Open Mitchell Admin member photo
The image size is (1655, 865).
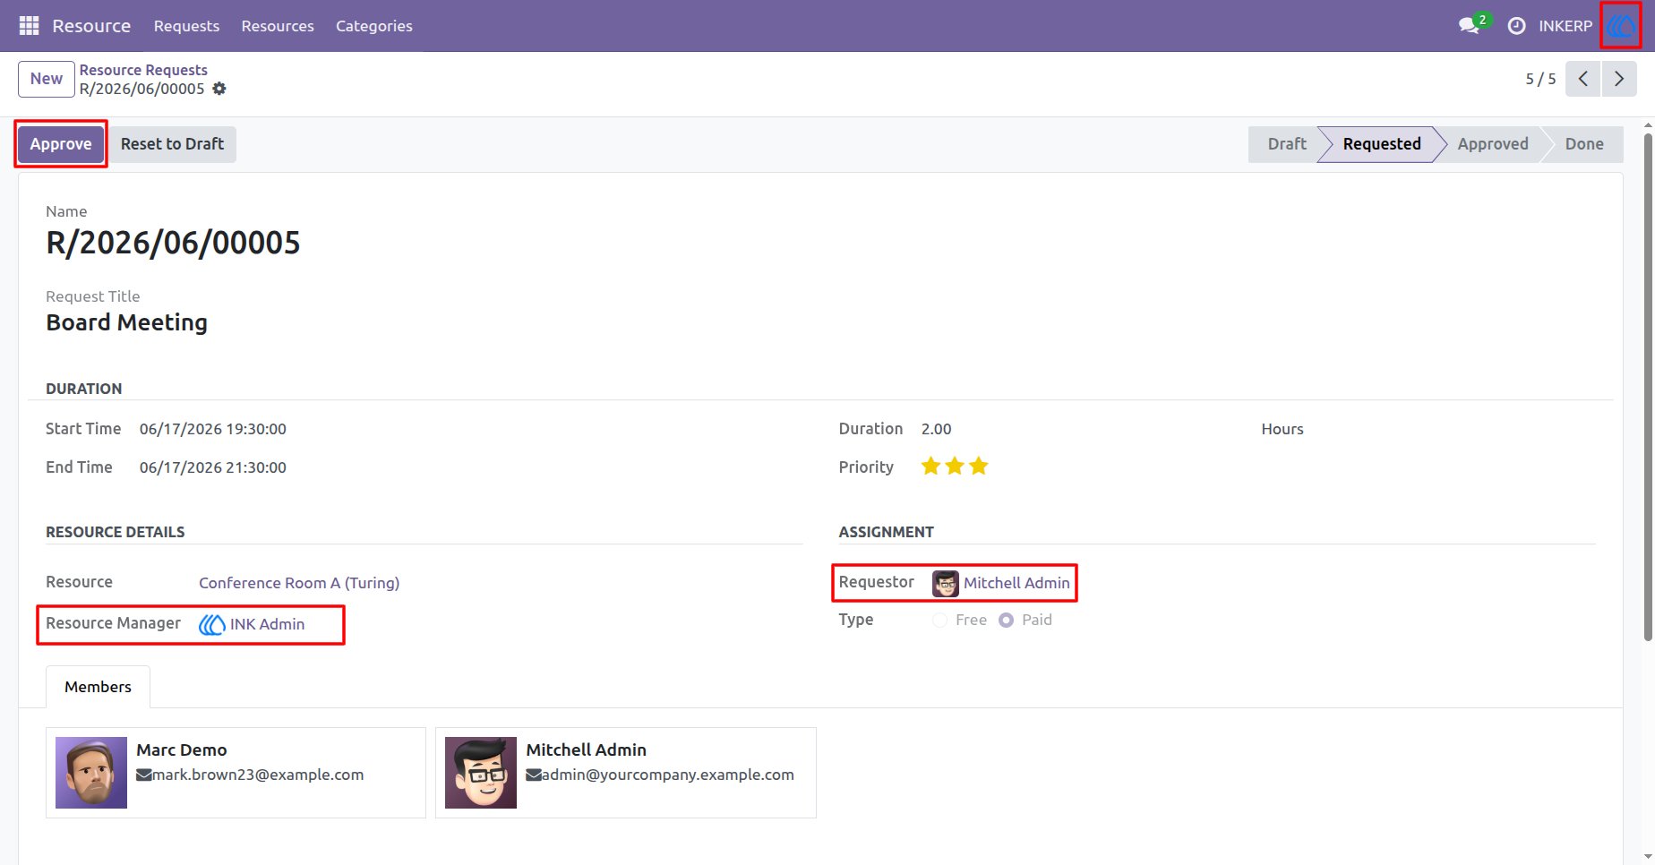(481, 773)
